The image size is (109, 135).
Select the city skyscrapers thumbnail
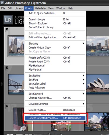point(16,46)
